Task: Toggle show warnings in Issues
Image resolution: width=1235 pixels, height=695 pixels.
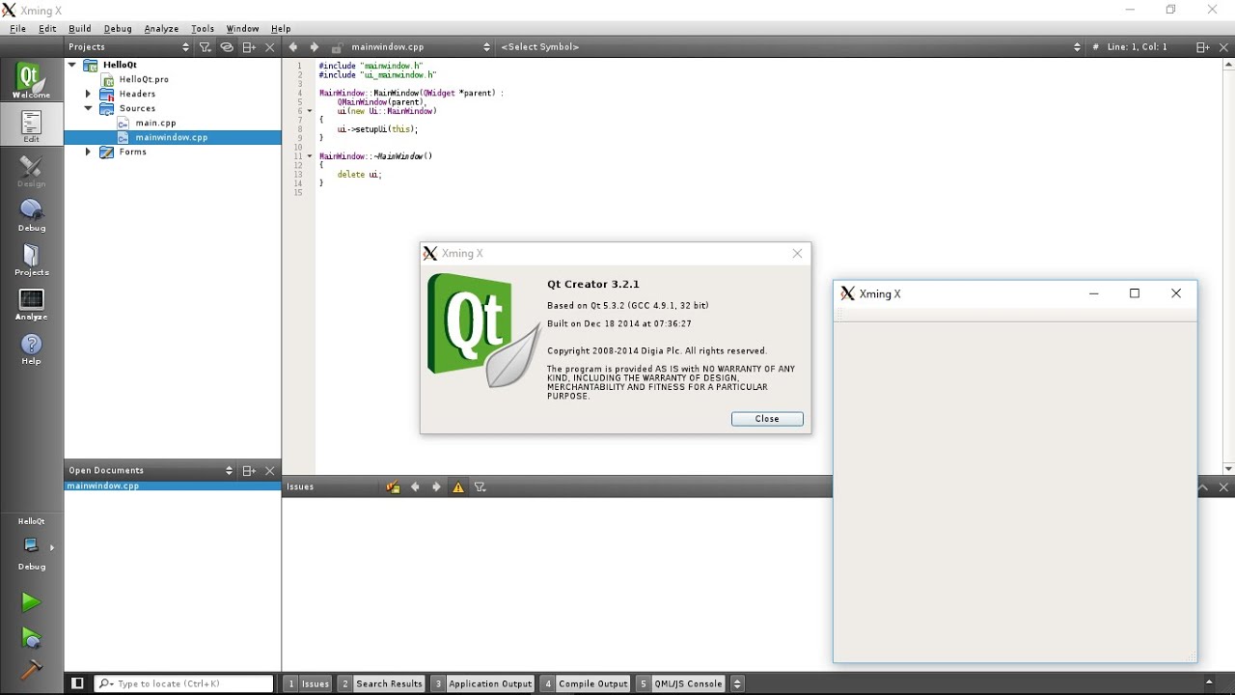Action: tap(458, 486)
